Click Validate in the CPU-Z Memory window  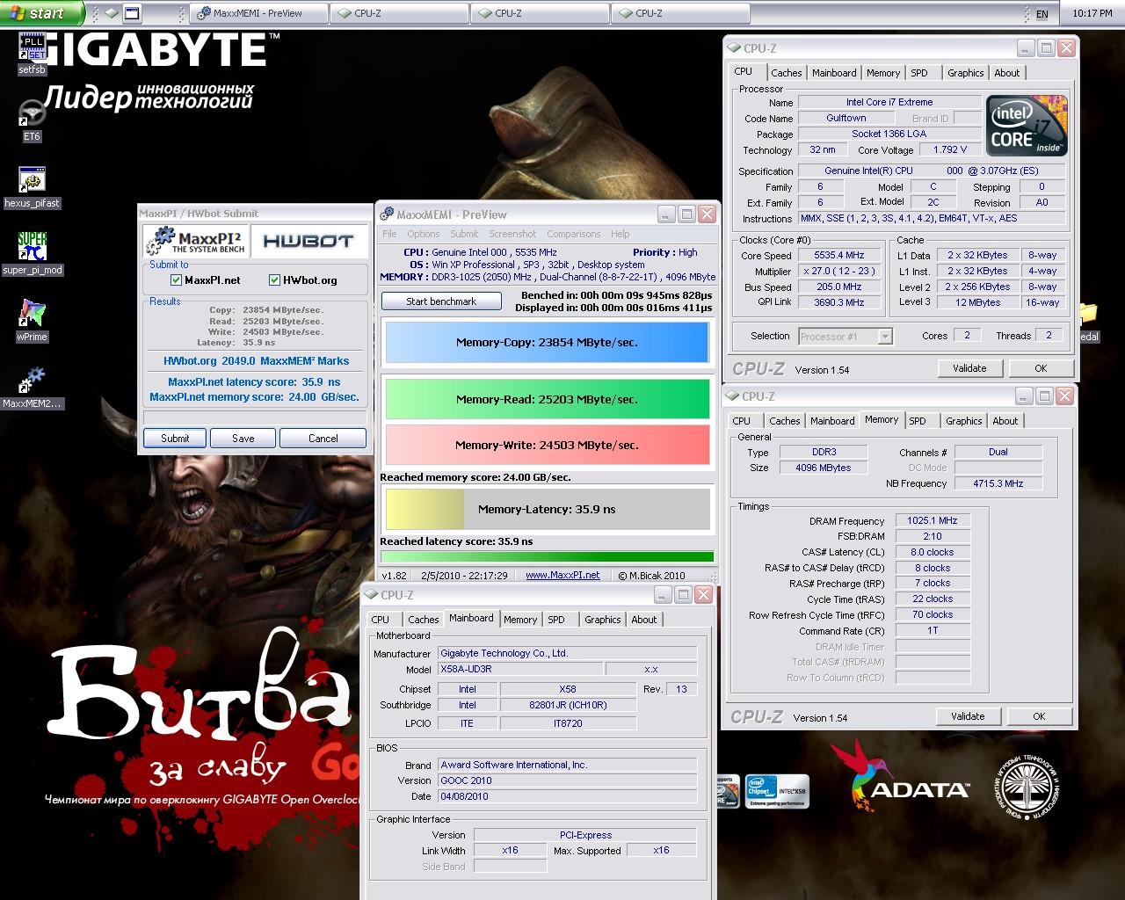968,716
